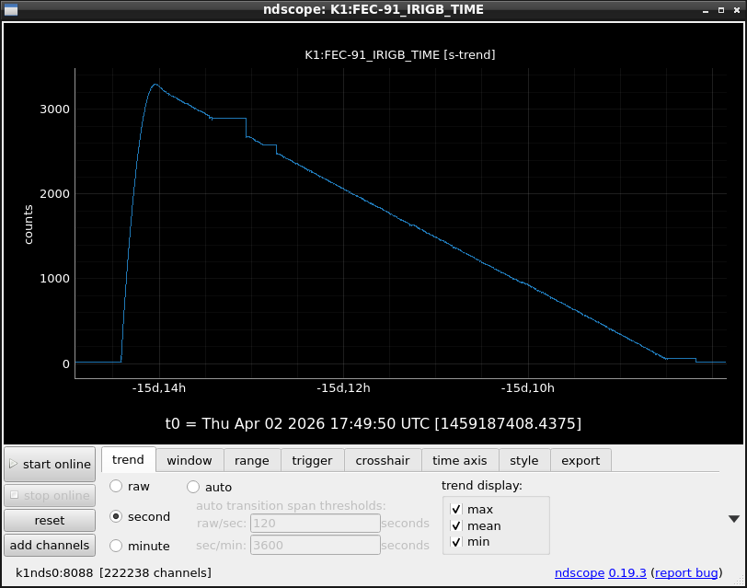
Task: Maximize the ndscope window
Action: pyautogui.click(x=719, y=9)
